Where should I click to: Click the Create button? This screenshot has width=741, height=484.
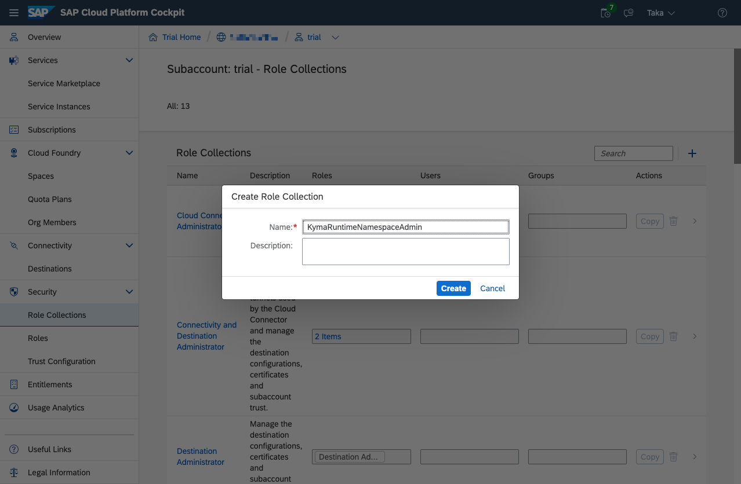pos(453,288)
